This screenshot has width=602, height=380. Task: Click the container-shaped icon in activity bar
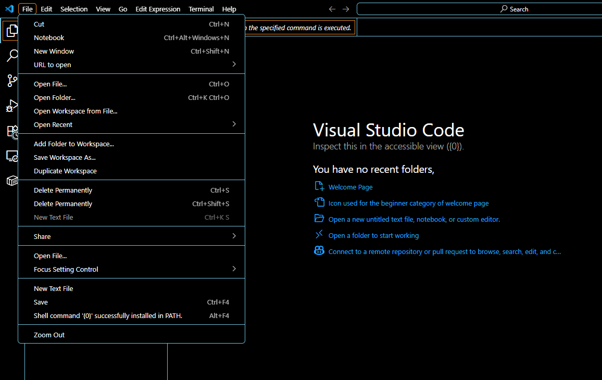point(12,181)
